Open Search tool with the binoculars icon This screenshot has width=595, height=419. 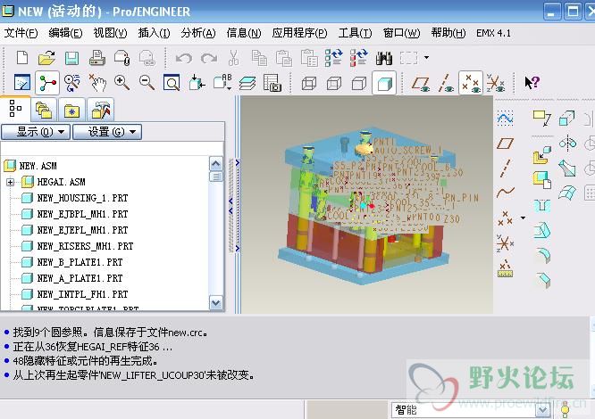pyautogui.click(x=384, y=58)
